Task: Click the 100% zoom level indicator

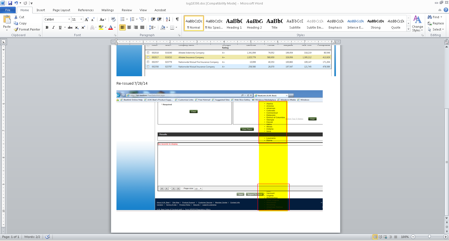Action: pos(405,237)
